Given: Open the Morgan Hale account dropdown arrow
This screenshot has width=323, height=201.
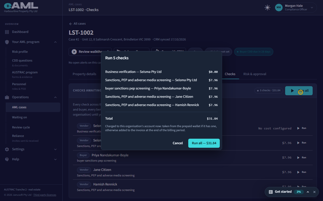Looking at the screenshot, I should [312, 8].
